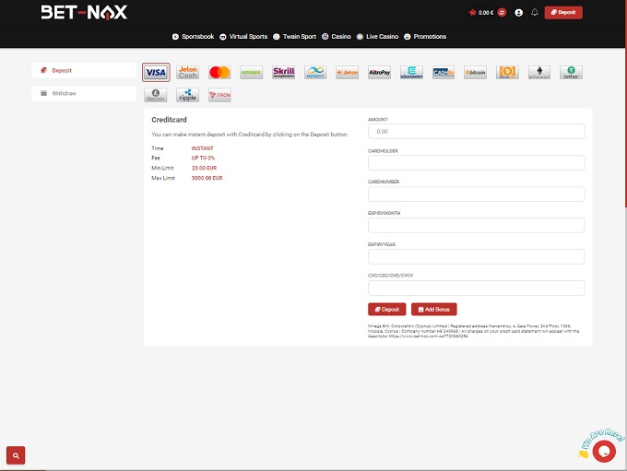This screenshot has height=471, width=627.
Task: Go to Live Casino section
Action: [378, 37]
